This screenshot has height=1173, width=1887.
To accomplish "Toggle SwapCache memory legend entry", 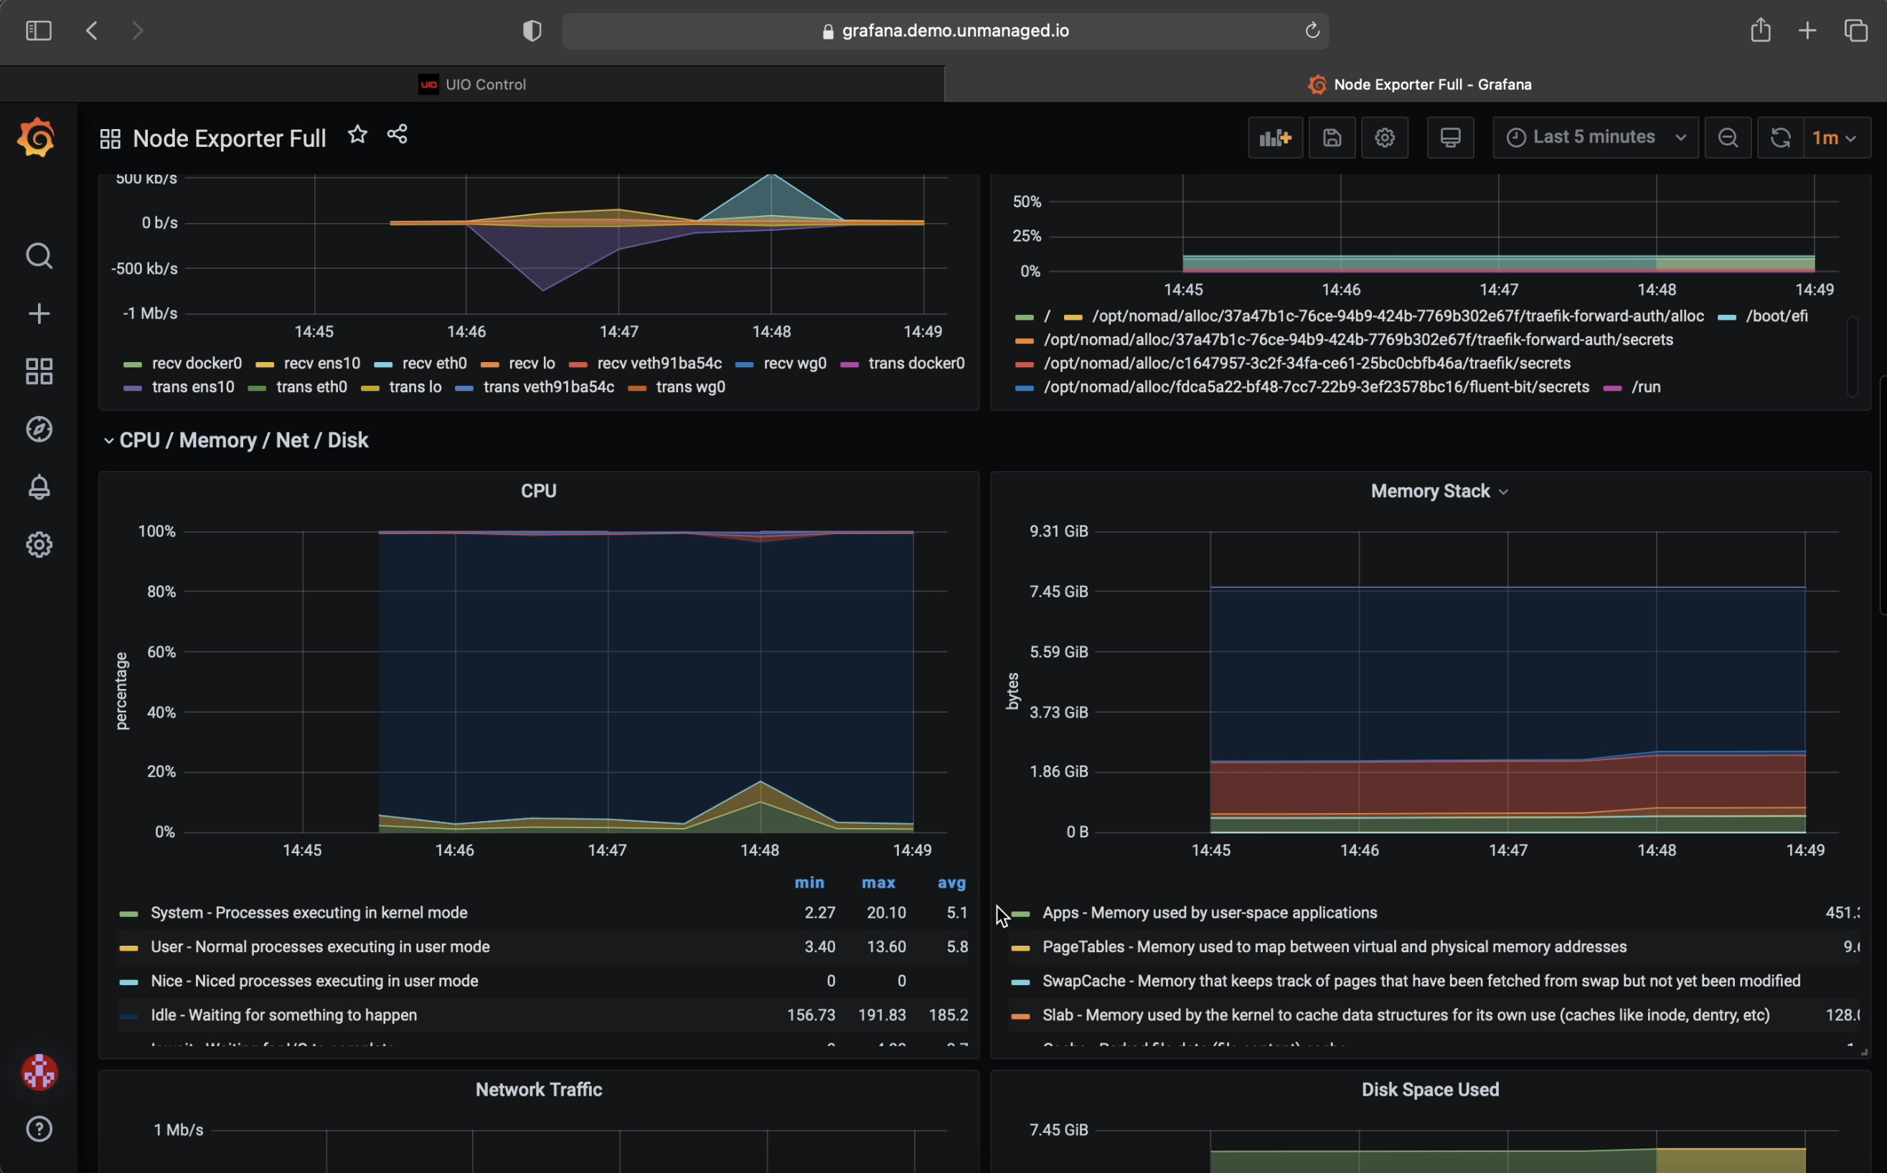I will [x=1421, y=981].
